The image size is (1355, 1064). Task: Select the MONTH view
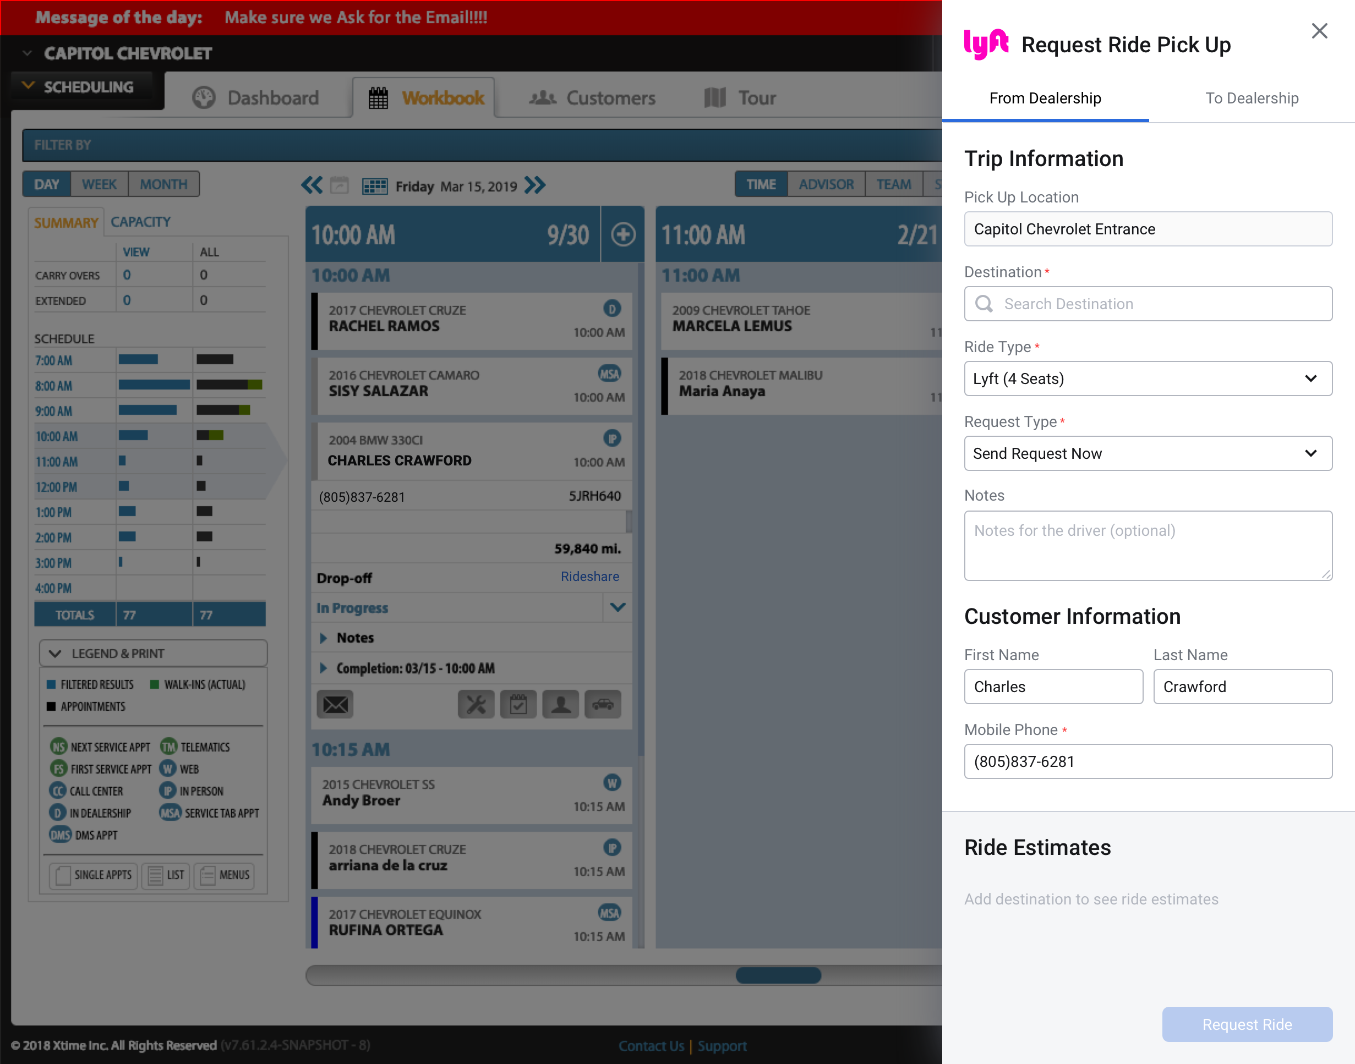(163, 184)
